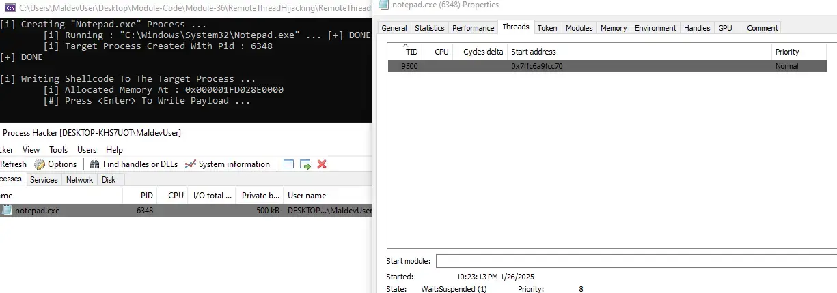Click the Options gear icon
The height and width of the screenshot is (293, 837).
pos(40,164)
